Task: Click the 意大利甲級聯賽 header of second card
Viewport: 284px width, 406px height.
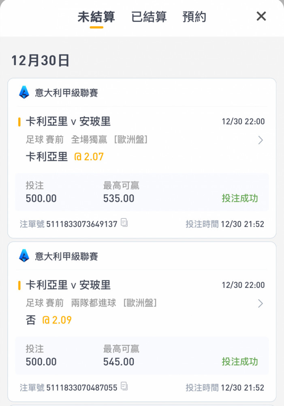Action: (x=66, y=256)
